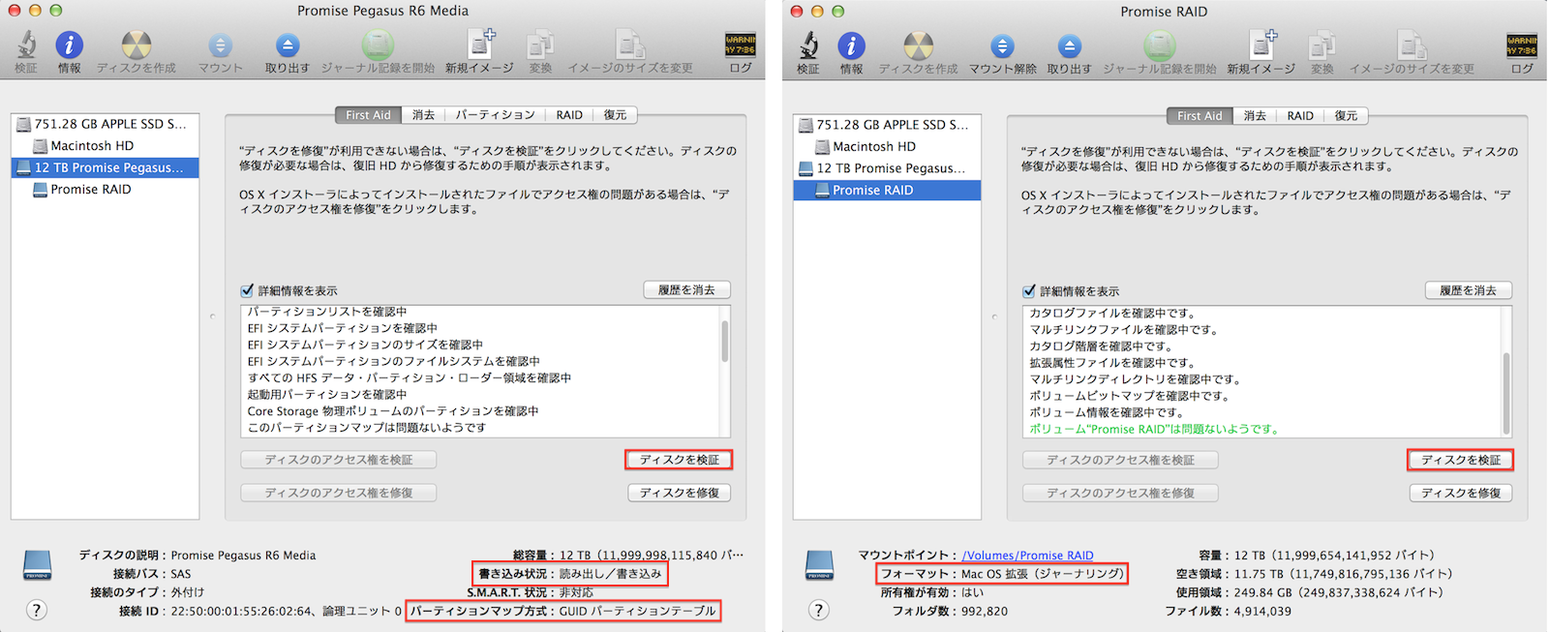Click ディスクを作成 burn icon in Promise Pegasus R6 Media window
The width and height of the screenshot is (1549, 632).
[x=137, y=45]
